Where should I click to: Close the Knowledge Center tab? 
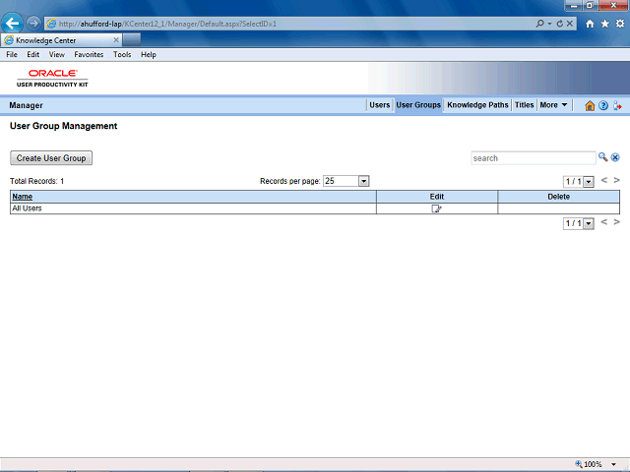point(116,40)
